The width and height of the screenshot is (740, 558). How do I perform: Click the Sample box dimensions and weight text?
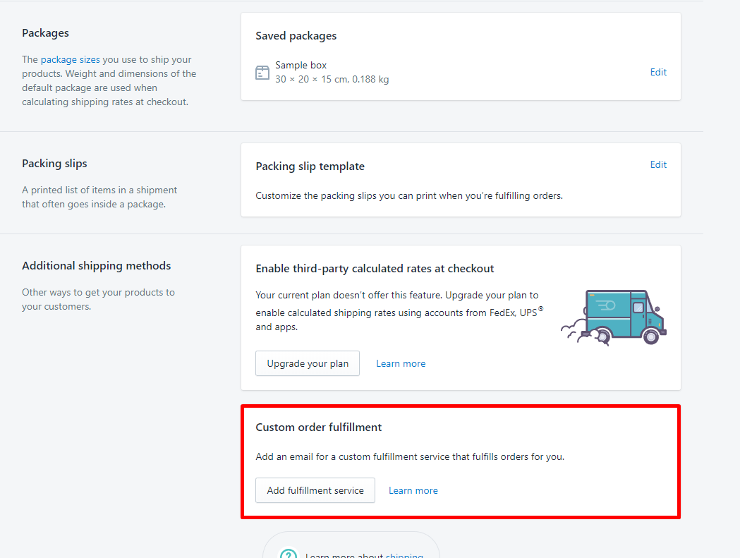[332, 79]
